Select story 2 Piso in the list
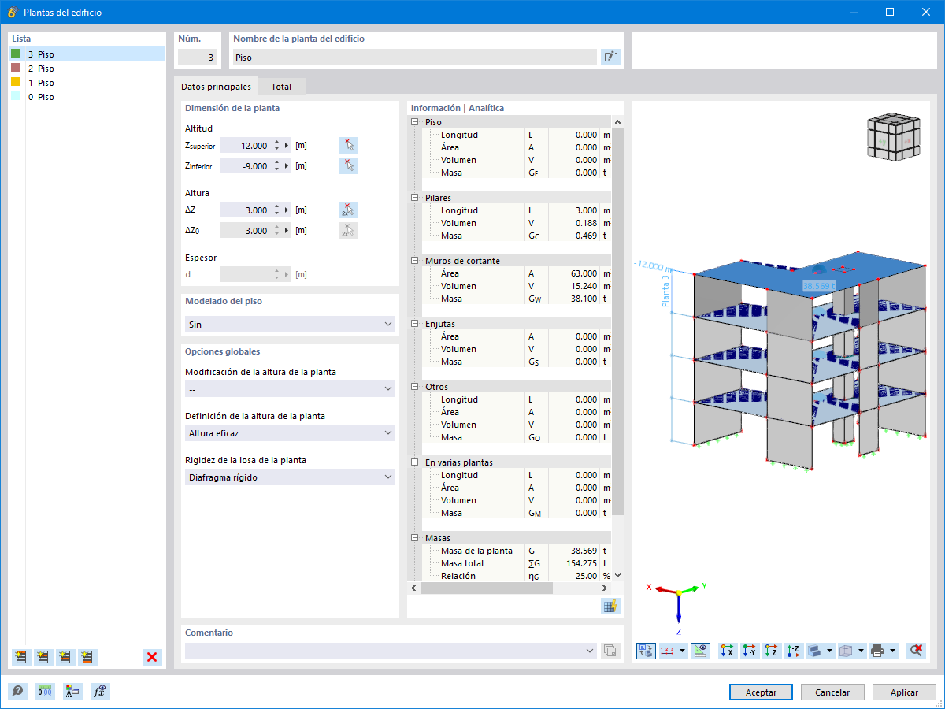 click(x=87, y=69)
